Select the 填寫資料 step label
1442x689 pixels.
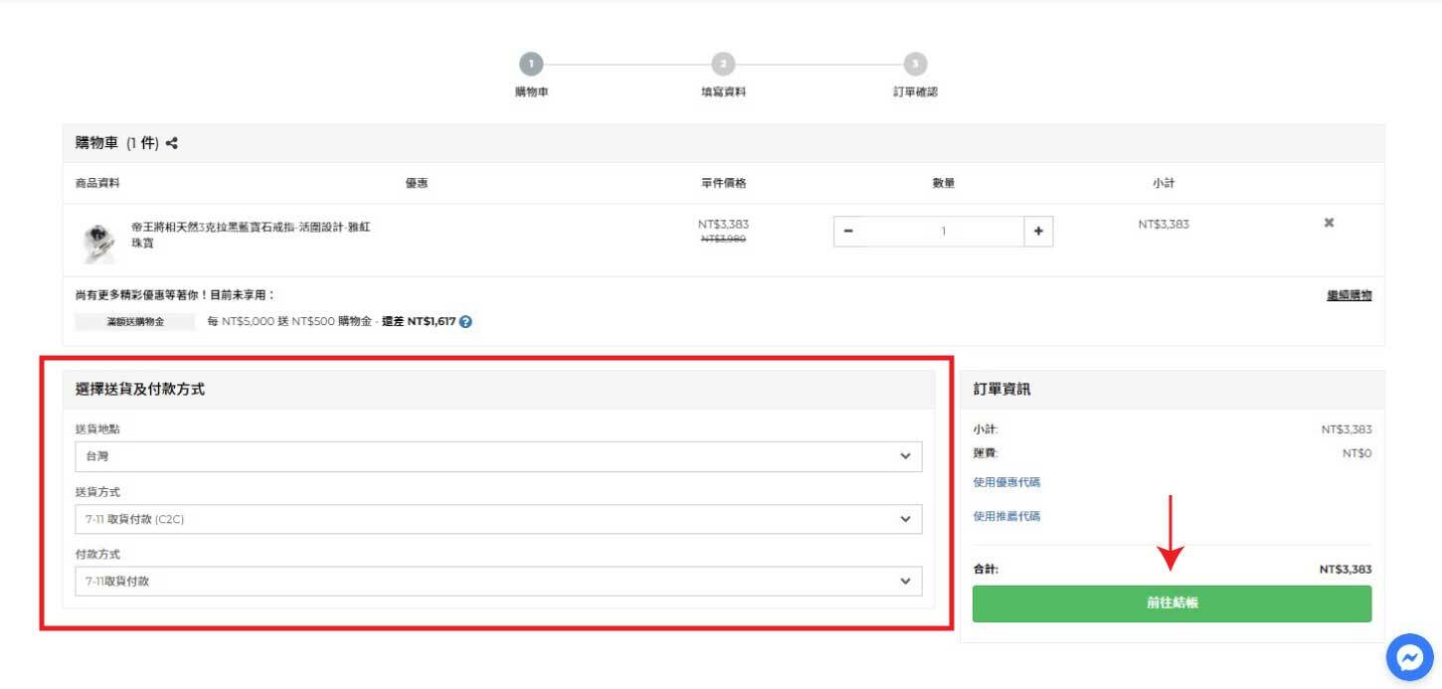723,89
